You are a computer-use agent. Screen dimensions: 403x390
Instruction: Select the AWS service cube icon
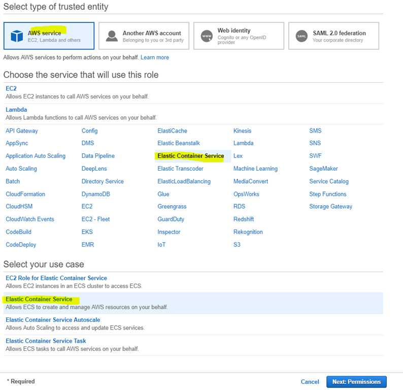(17, 36)
